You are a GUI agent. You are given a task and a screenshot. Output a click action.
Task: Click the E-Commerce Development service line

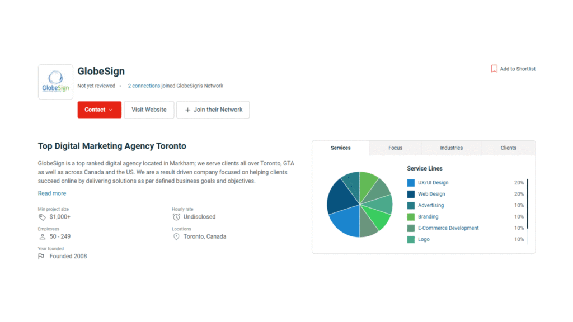pyautogui.click(x=448, y=228)
